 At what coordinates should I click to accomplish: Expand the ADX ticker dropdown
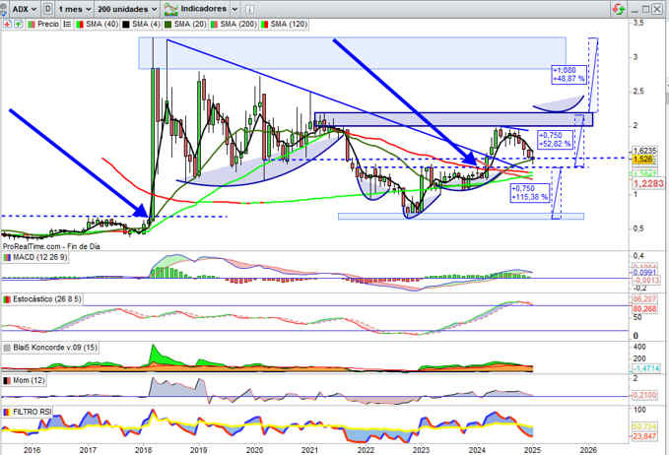[20, 7]
